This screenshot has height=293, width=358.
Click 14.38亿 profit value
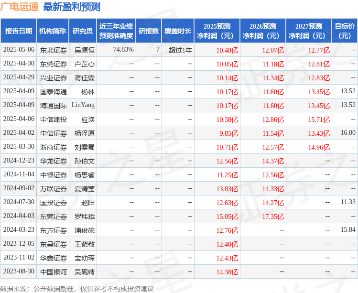click(227, 272)
